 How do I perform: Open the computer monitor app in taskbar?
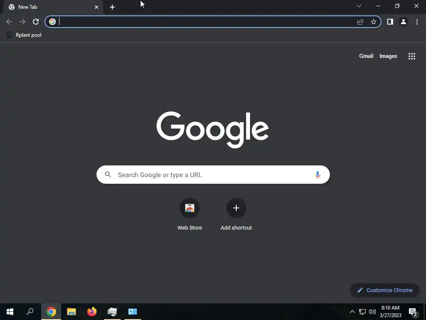point(112,312)
